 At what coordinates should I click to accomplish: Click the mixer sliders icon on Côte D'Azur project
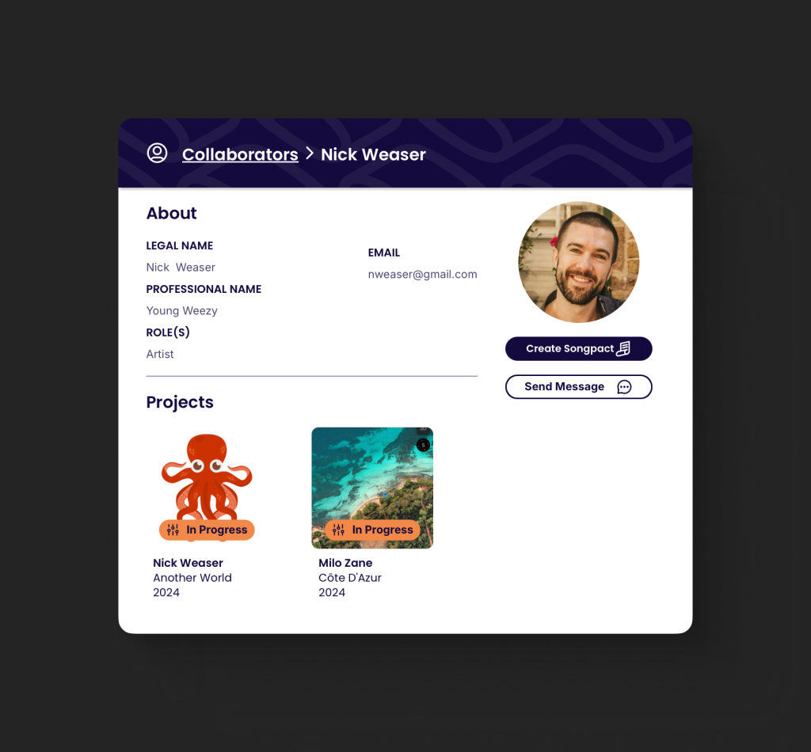tap(338, 530)
